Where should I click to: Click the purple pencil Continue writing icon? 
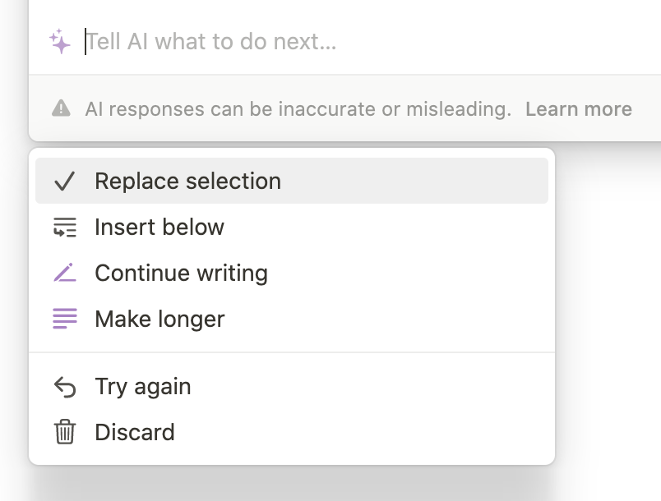coord(64,273)
